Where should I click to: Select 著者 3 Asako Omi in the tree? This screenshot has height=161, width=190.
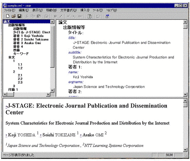[x=27, y=43]
